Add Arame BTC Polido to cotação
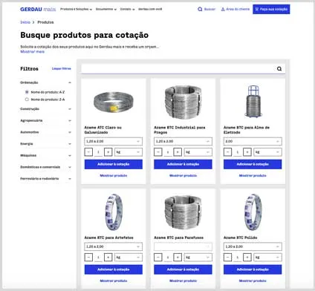This screenshot has height=291, width=315. (253, 269)
